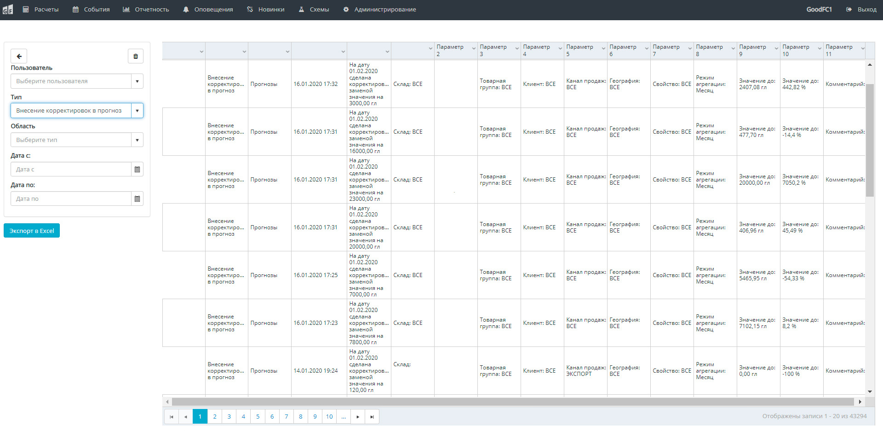
Task: Go to next page using arrow
Action: [358, 417]
